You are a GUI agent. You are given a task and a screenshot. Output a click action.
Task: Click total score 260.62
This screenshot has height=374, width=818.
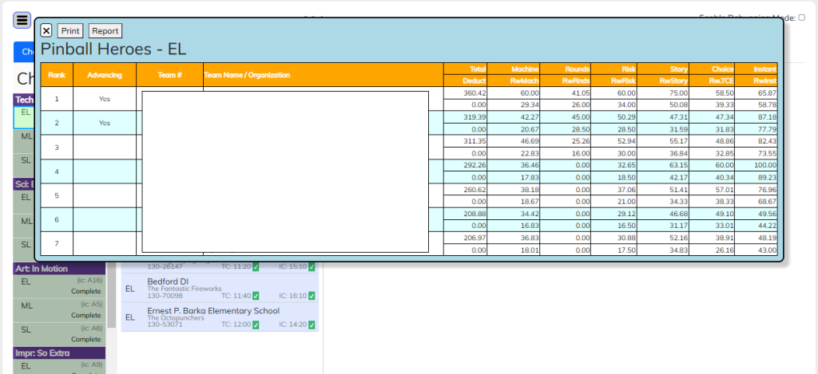click(x=466, y=190)
